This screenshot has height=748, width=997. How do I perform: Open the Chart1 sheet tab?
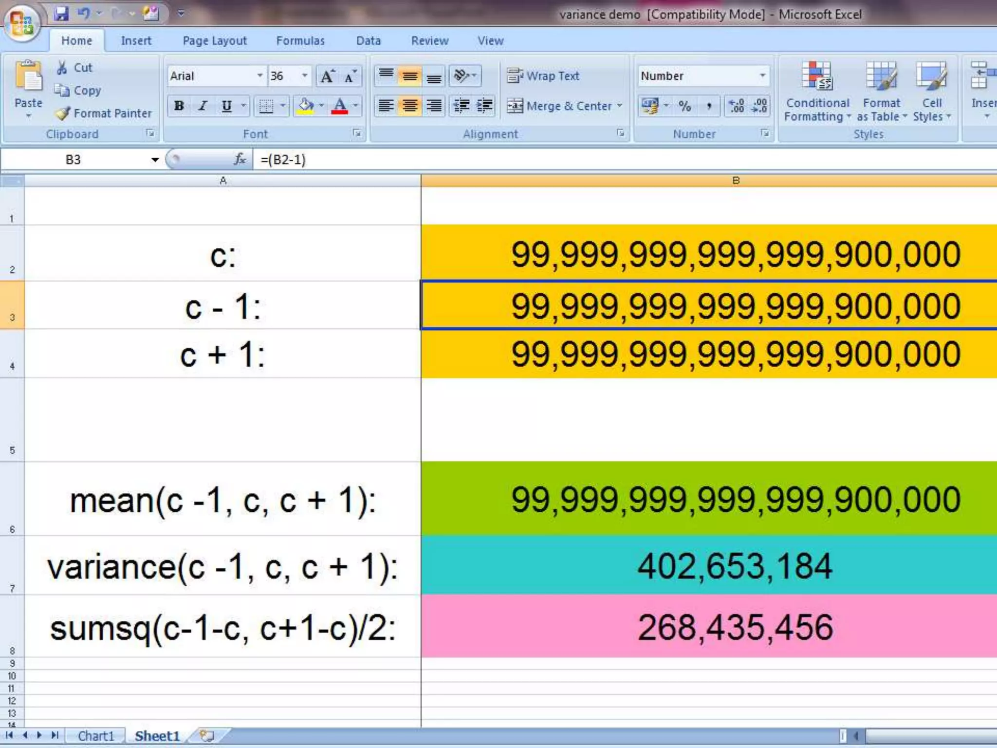[x=95, y=736]
